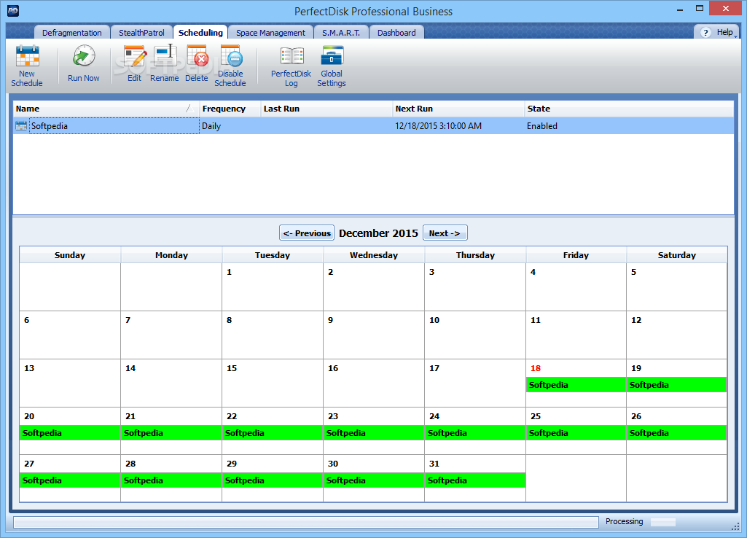
Task: Select the Softpedia entry on Wednesday the 23rd
Action: pos(373,433)
